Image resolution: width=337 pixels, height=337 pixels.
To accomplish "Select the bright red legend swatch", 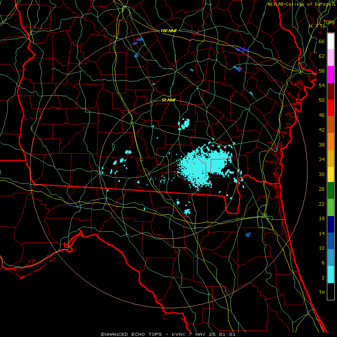I will 331,108.
